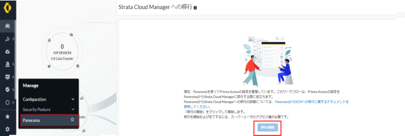Favorite Panorama with its star icon
The width and height of the screenshot is (405, 136).
pos(72,120)
